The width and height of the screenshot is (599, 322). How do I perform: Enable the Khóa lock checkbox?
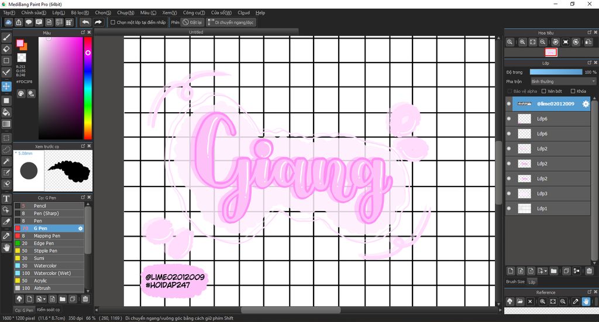(573, 91)
